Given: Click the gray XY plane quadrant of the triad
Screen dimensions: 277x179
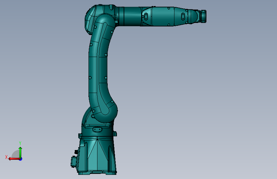Looking at the screenshot, I should 16,154.
